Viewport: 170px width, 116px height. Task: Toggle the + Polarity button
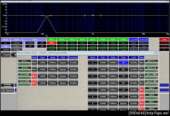(x=6, y=55)
